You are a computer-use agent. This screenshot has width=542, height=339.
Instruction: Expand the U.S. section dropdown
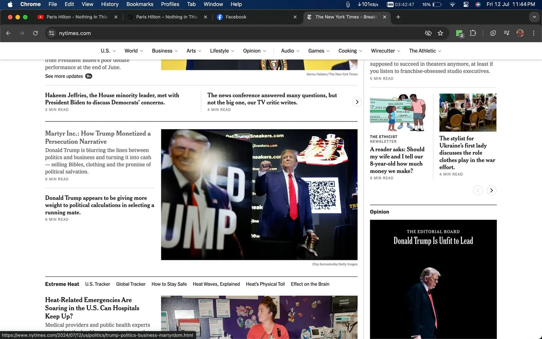point(108,51)
